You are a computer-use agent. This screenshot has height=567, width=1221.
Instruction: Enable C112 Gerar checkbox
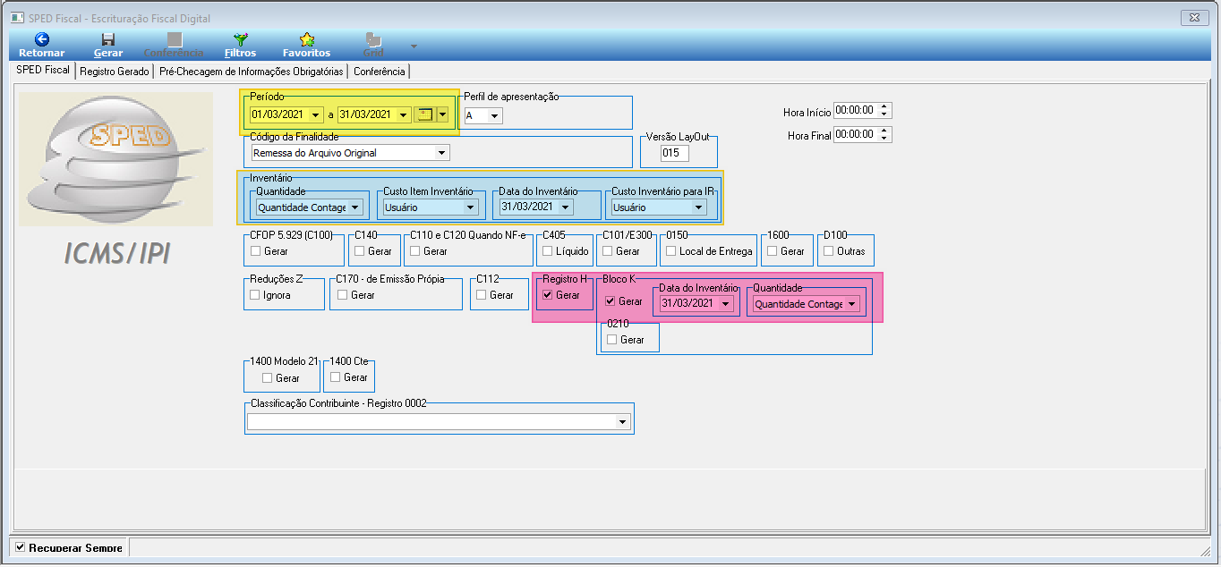pyautogui.click(x=482, y=294)
